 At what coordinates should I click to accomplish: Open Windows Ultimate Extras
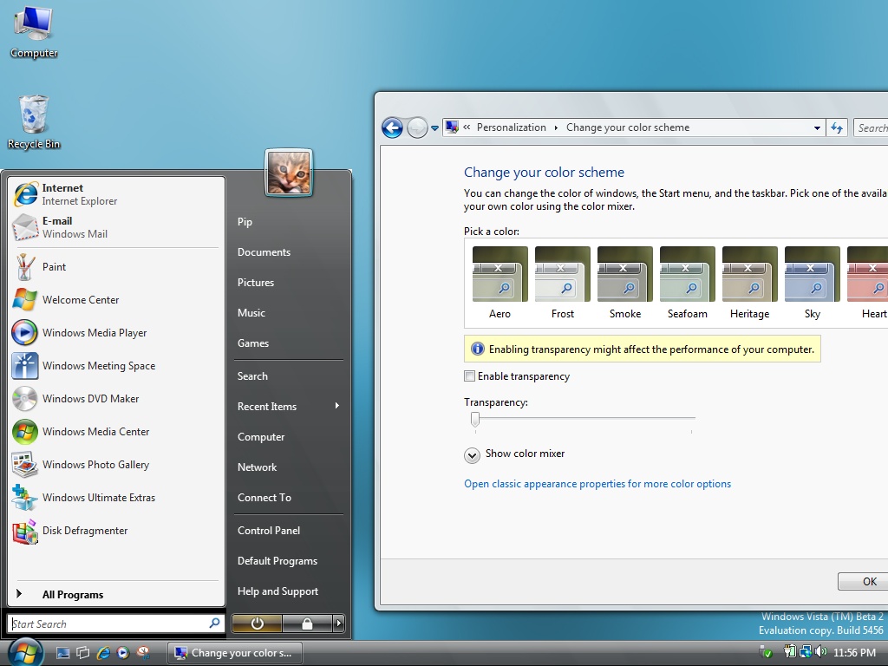[116, 497]
